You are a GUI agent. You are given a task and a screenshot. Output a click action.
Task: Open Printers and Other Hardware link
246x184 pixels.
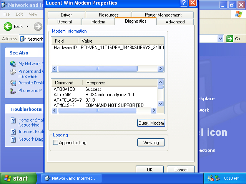31,74
